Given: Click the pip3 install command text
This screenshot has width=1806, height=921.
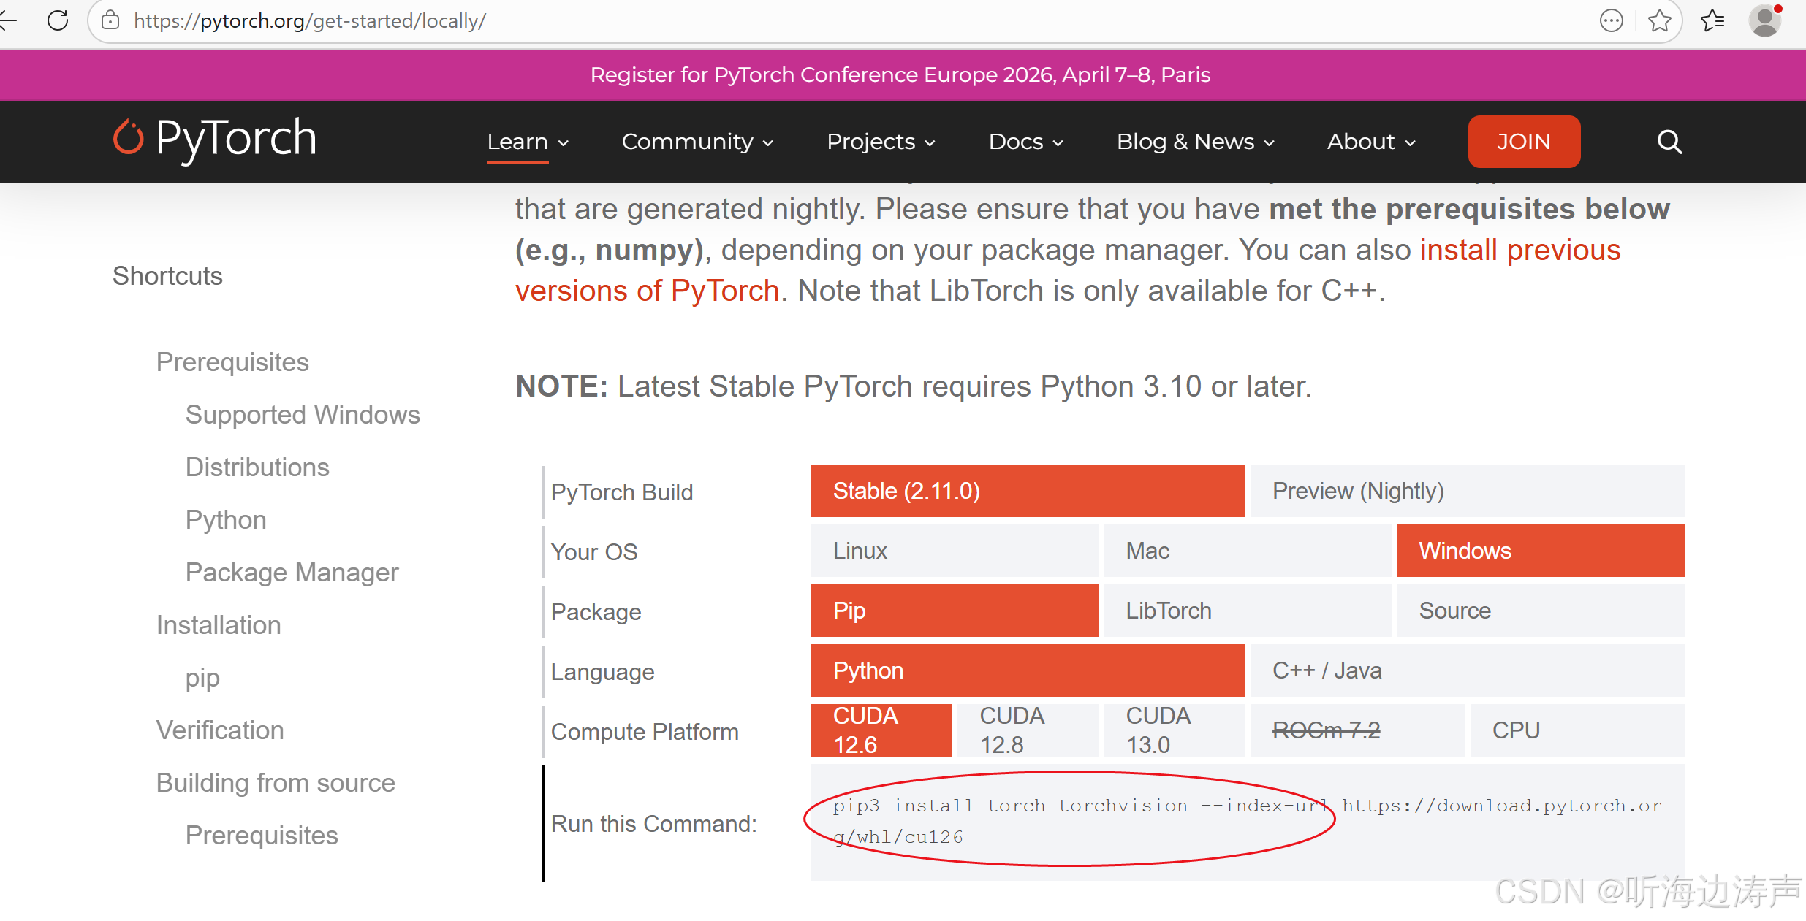Looking at the screenshot, I should coord(1247,821).
